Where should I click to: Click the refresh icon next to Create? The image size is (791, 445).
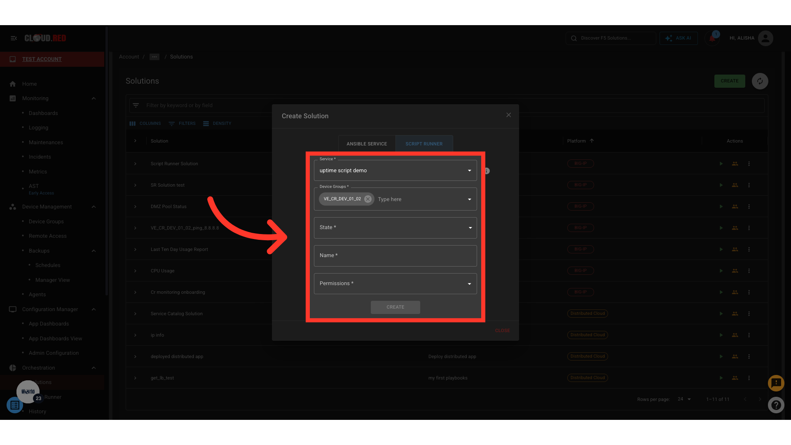pos(760,81)
